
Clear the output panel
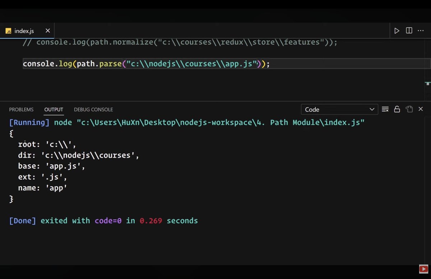click(385, 109)
